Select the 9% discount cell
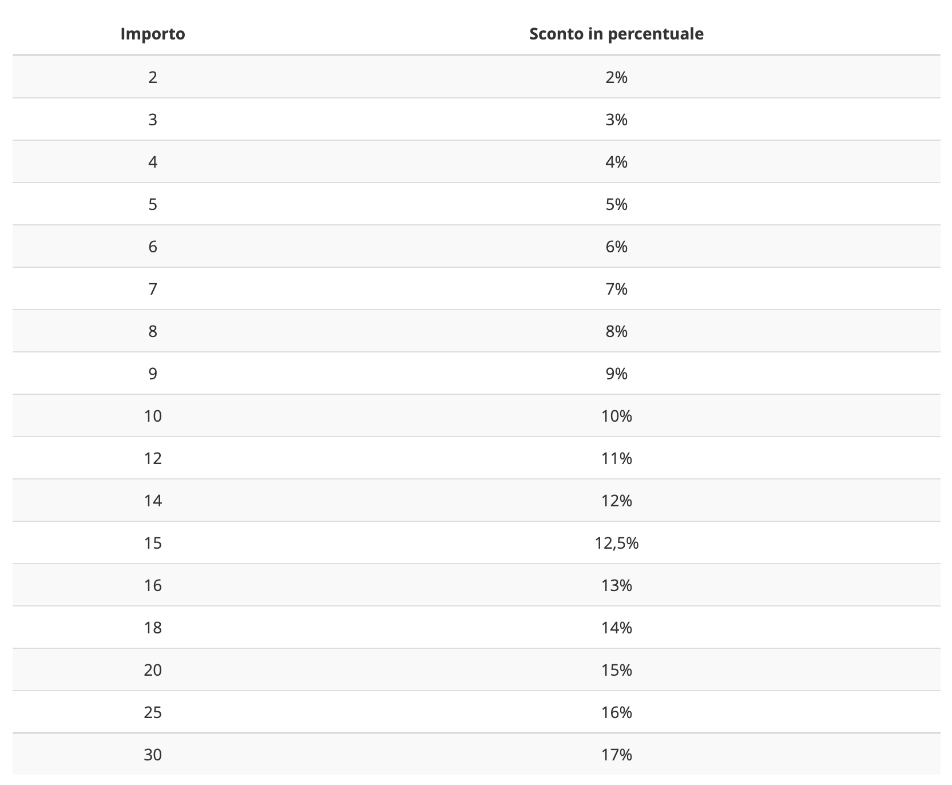Image resolution: width=952 pixels, height=785 pixels. pyautogui.click(x=616, y=374)
